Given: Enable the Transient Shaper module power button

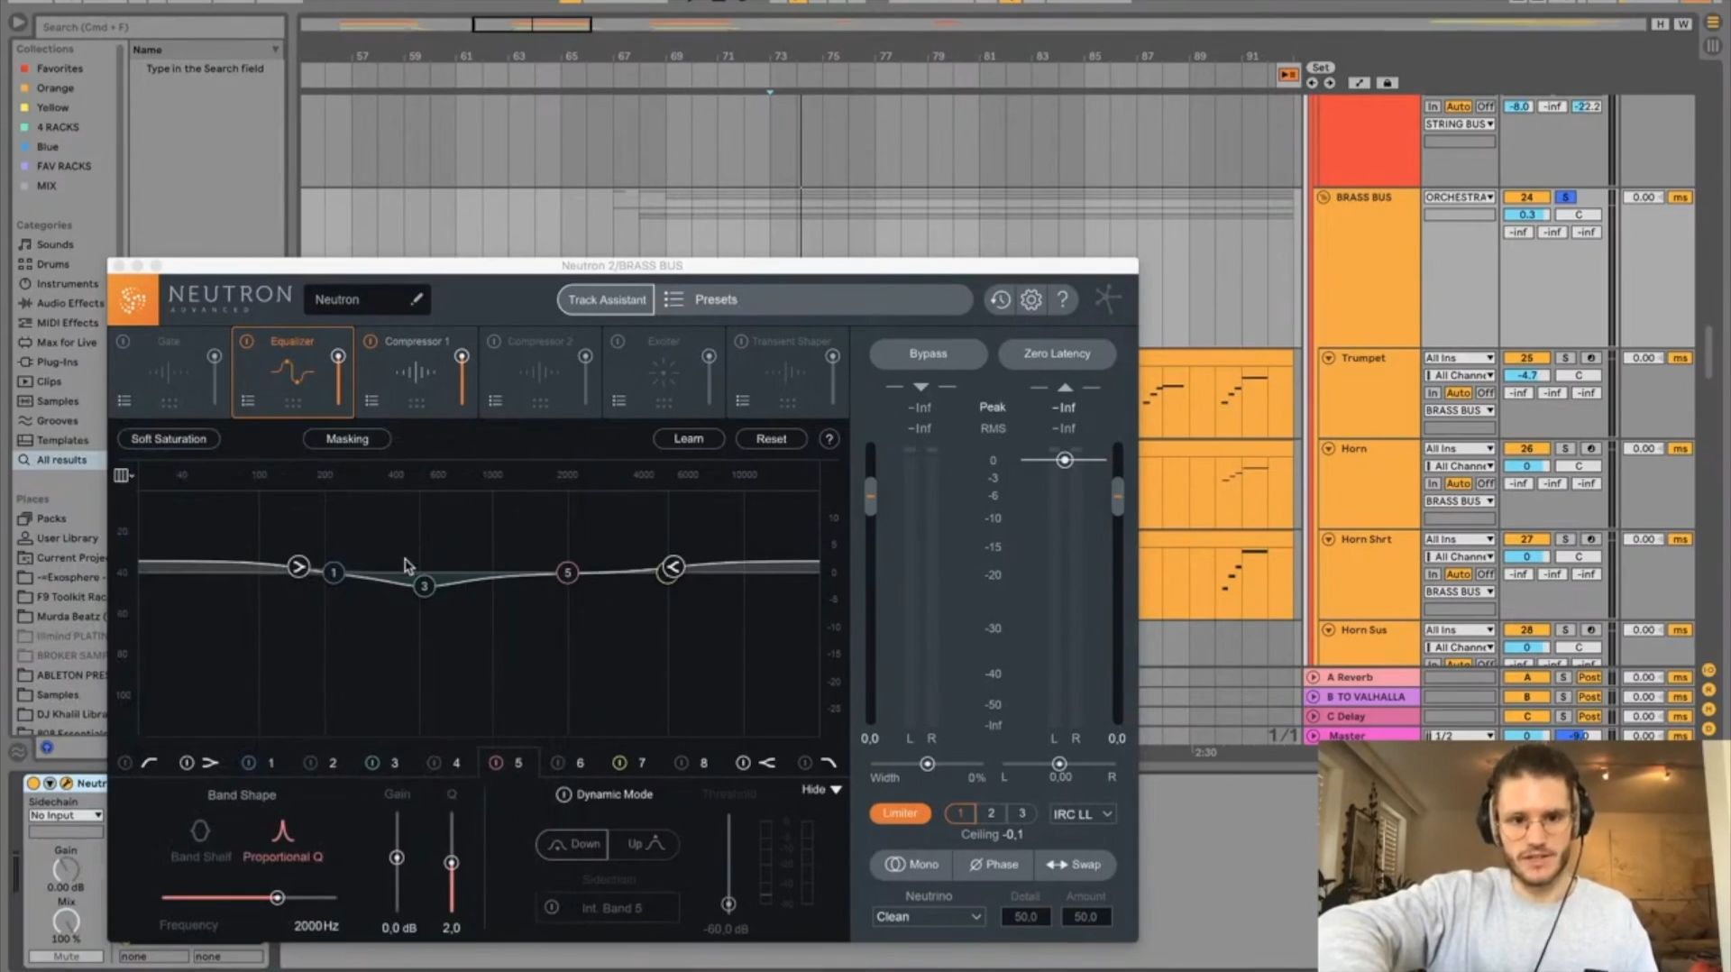Looking at the screenshot, I should pos(740,342).
